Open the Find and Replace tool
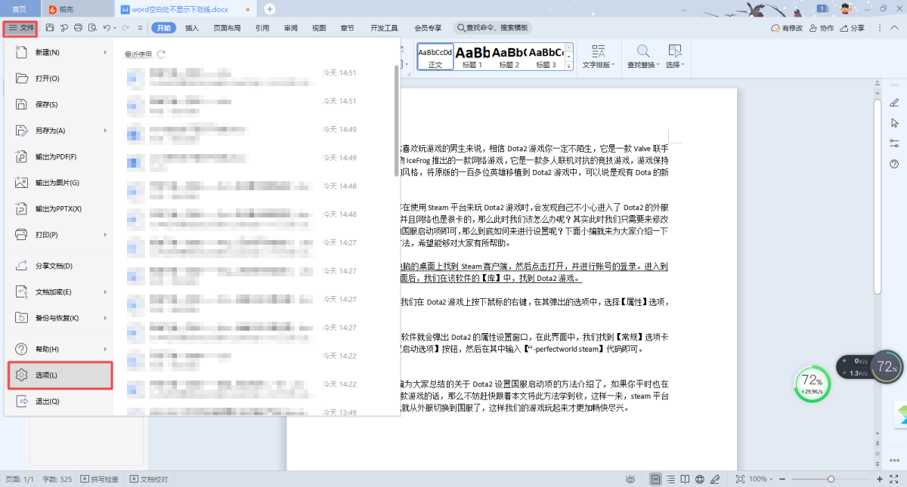Screen dimensions: 907x487 tap(644, 57)
